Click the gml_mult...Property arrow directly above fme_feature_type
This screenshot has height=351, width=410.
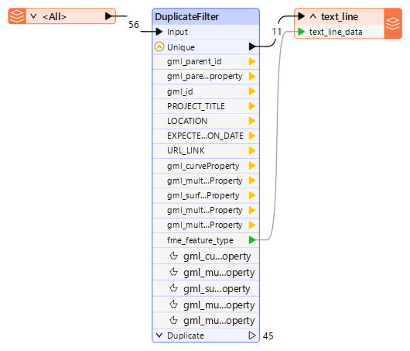(252, 225)
